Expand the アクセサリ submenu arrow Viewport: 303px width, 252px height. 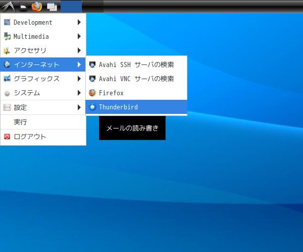tap(79, 50)
